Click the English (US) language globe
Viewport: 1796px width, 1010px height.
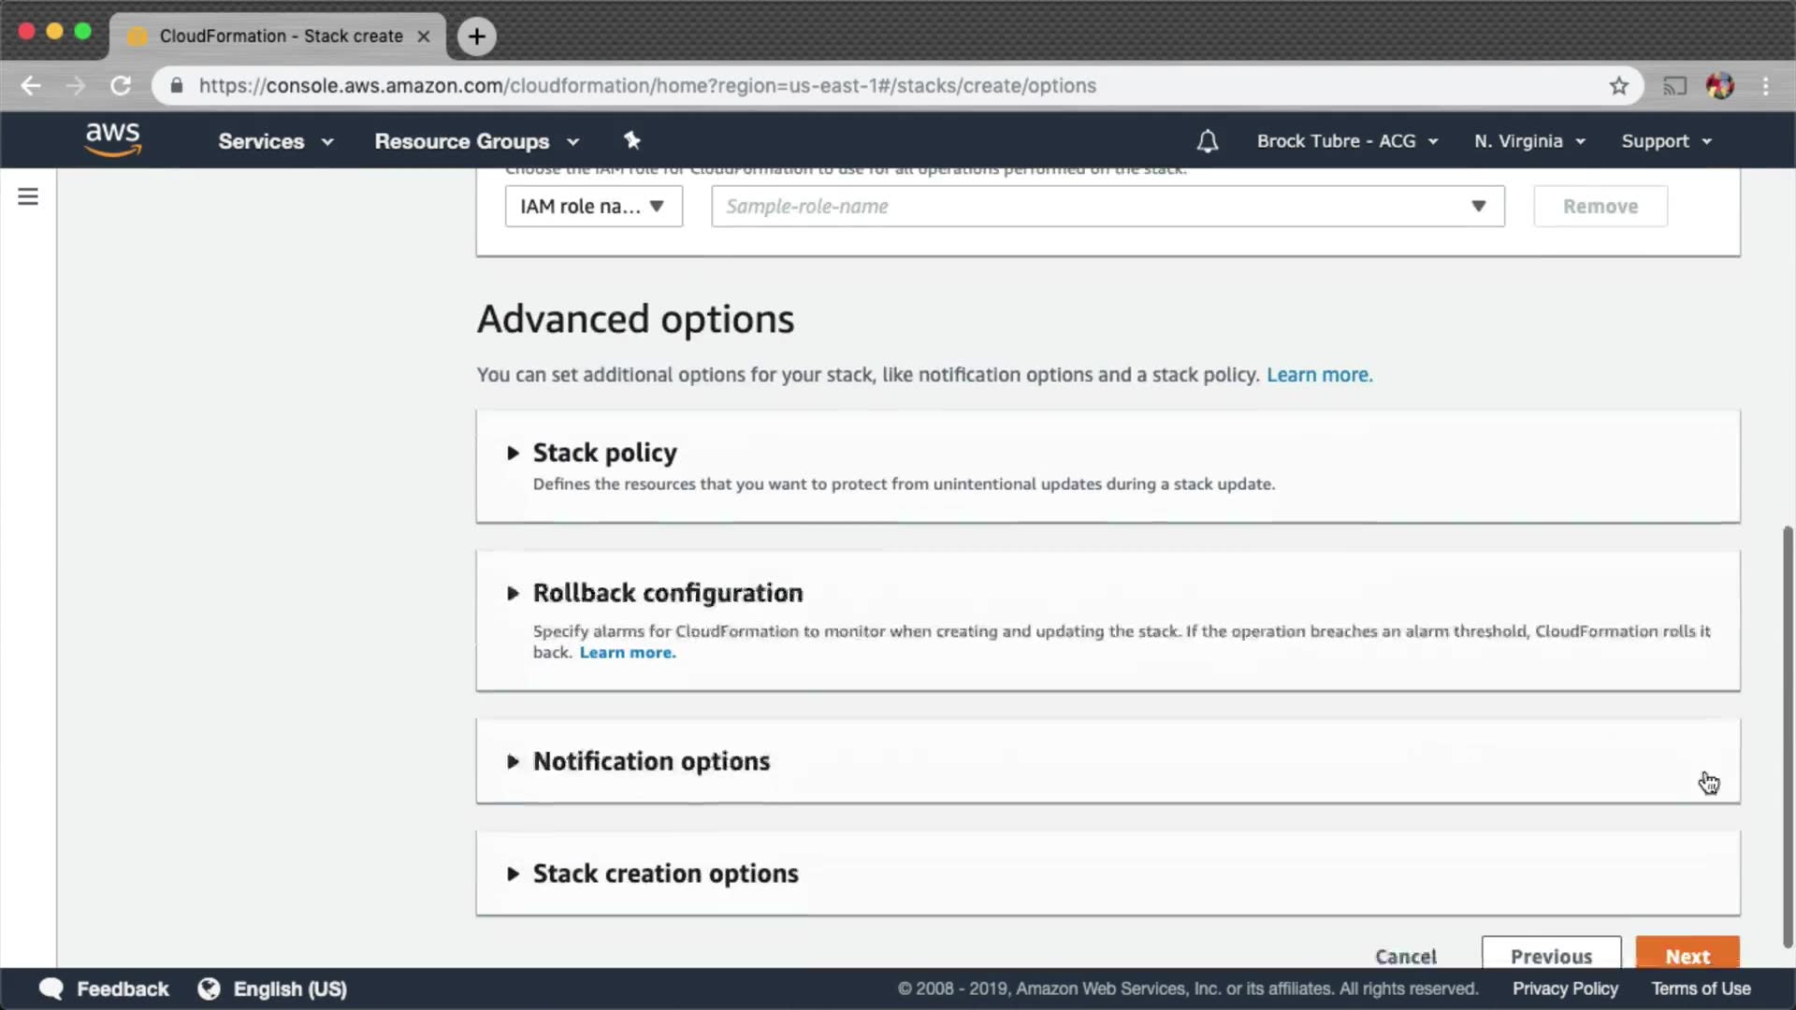pyautogui.click(x=210, y=988)
